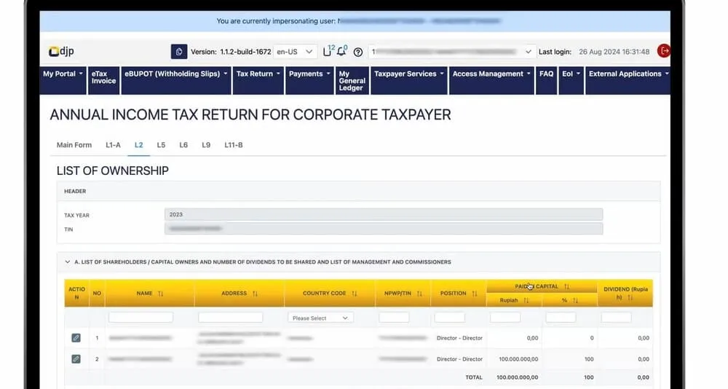Click the LIST OF OWNERSHIP heading
728x389 pixels.
coord(112,171)
